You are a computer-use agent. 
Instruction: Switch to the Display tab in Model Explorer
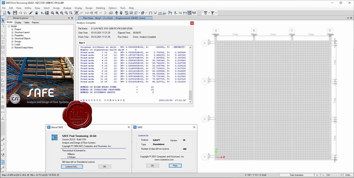click(18, 23)
